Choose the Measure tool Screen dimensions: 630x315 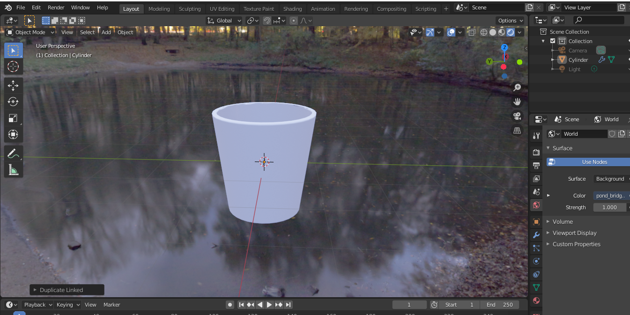coord(13,169)
